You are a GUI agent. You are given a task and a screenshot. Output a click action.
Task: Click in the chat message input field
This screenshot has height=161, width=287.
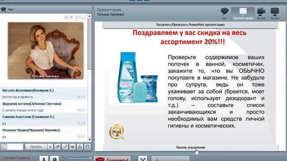point(15,147)
